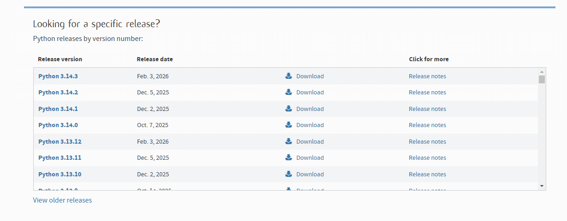
Task: Click Download text link for Python 3.14.3
Action: (310, 76)
